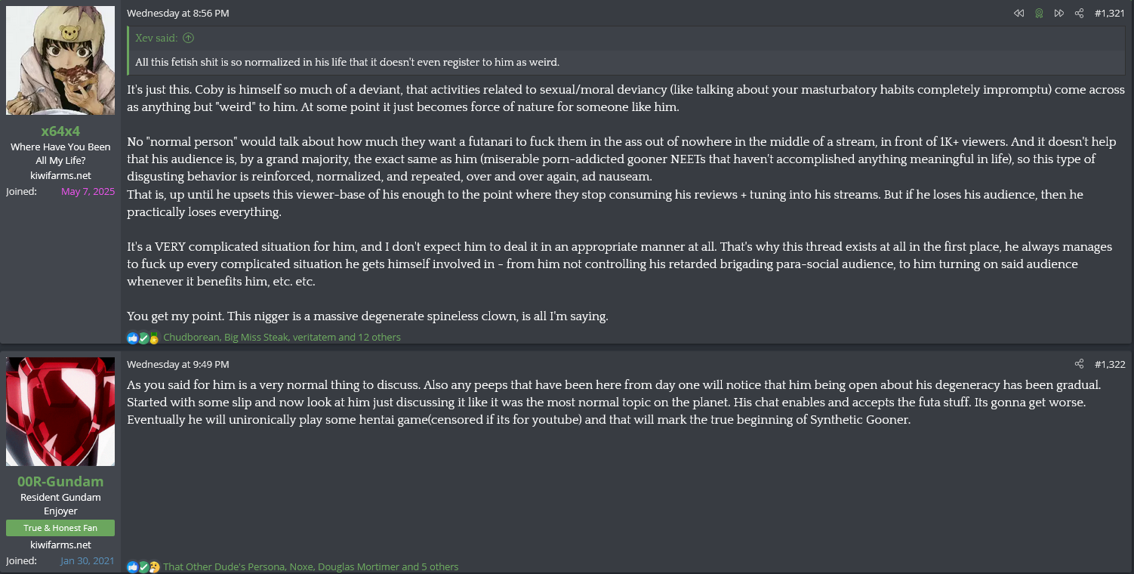Share post #1,321 via share icon
The width and height of the screenshot is (1134, 574).
point(1079,14)
